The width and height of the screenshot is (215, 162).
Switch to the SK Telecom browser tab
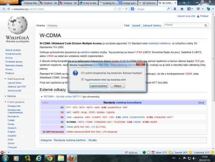[147, 3]
